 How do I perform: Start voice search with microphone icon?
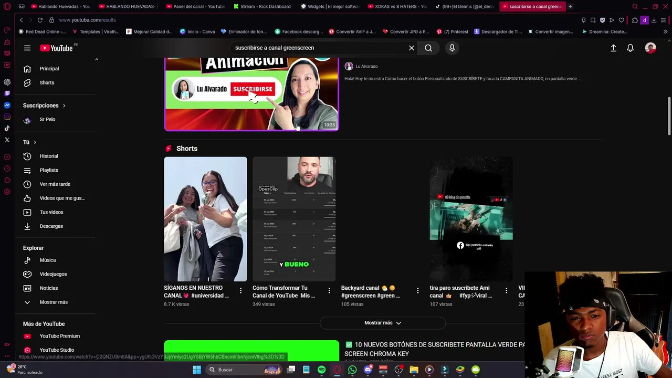(452, 48)
